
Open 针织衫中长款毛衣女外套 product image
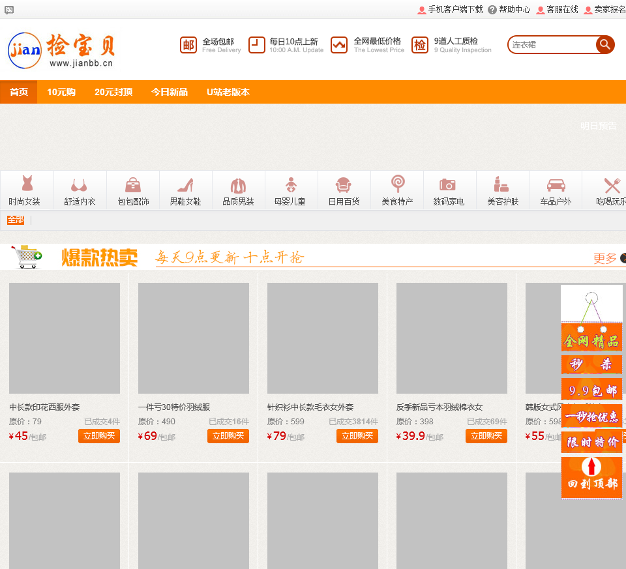323,338
